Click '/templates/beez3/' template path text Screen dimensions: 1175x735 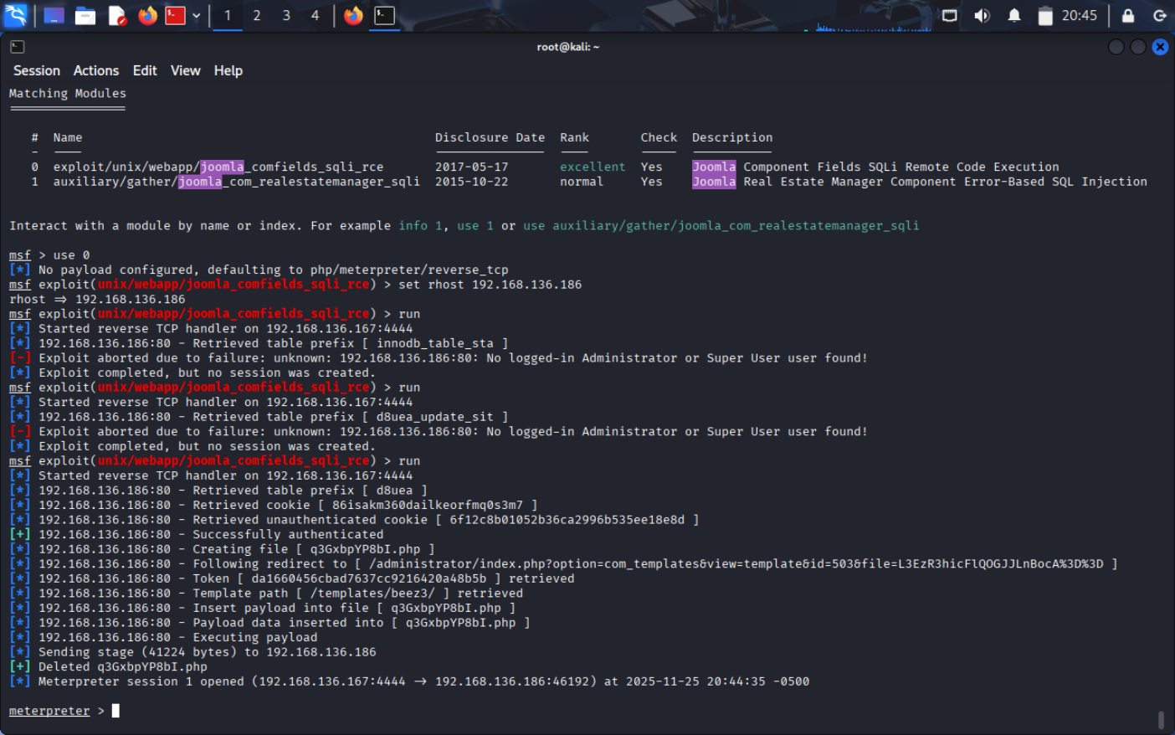pyautogui.click(x=372, y=593)
